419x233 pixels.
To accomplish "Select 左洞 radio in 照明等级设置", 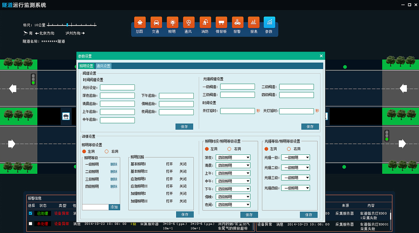I will click(84, 152).
